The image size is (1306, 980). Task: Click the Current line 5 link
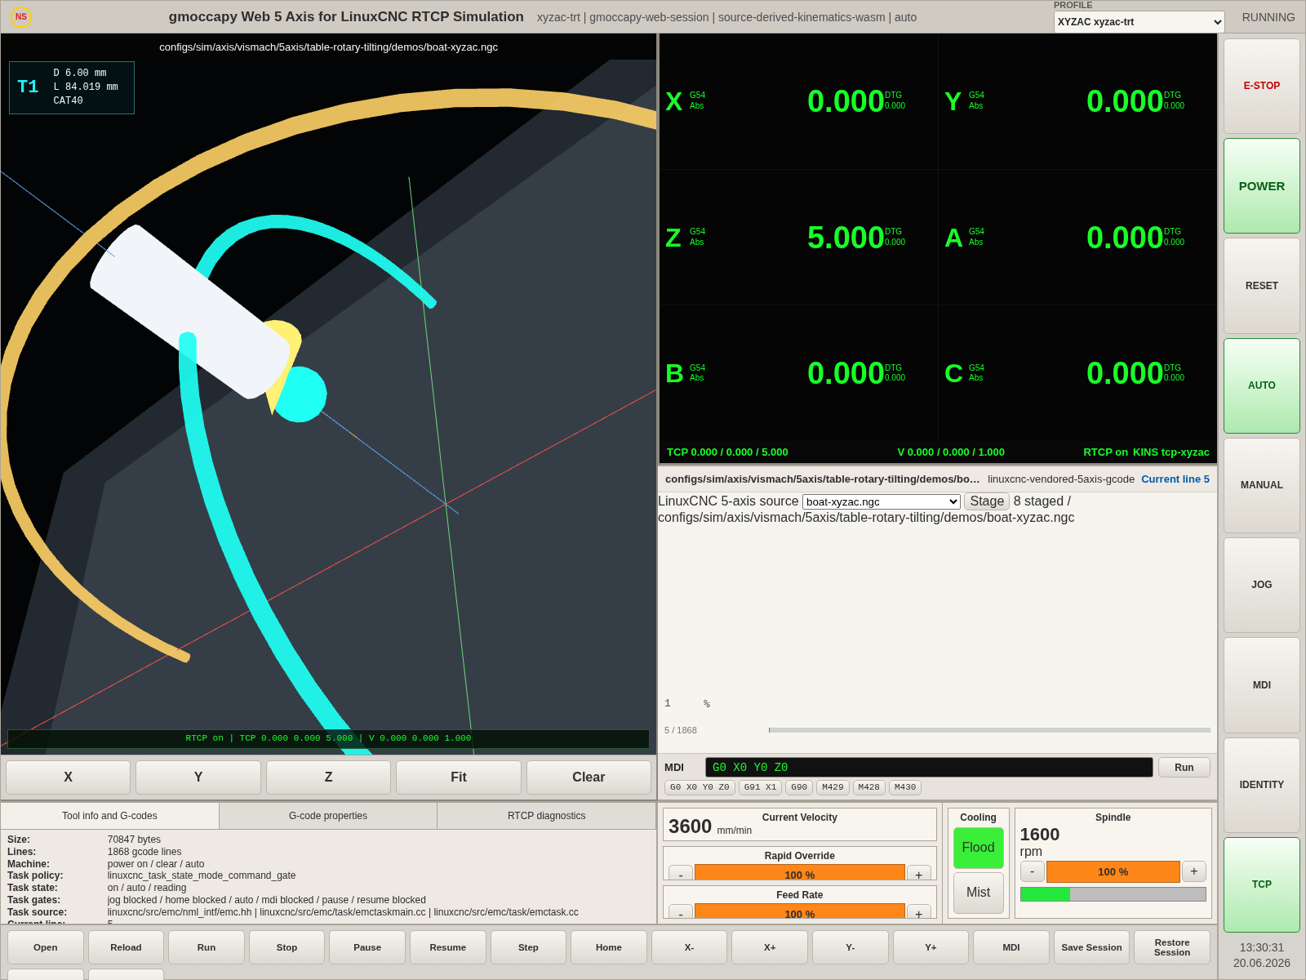1175,479
